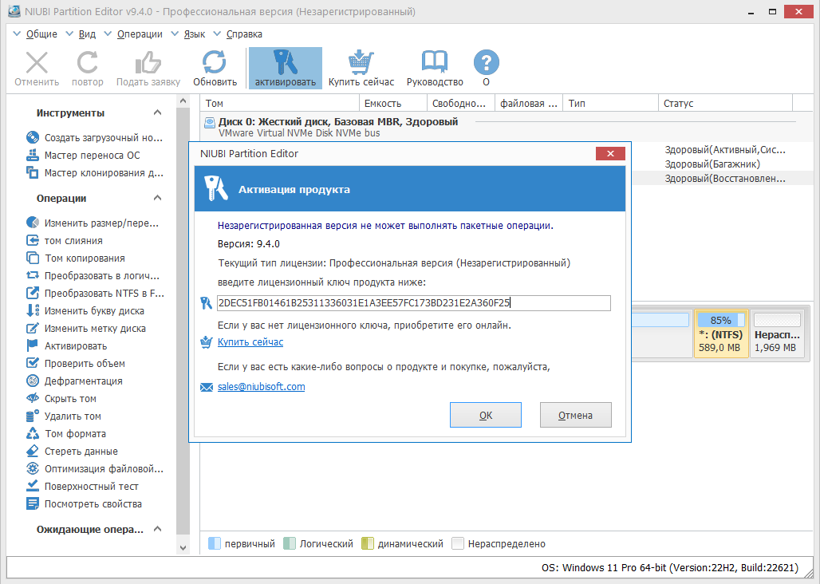Sort by Емкость column header
820x584 pixels.
click(392, 103)
